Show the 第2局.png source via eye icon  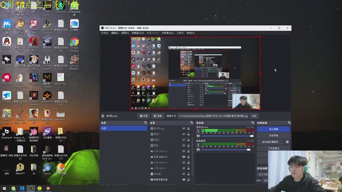pos(184,128)
